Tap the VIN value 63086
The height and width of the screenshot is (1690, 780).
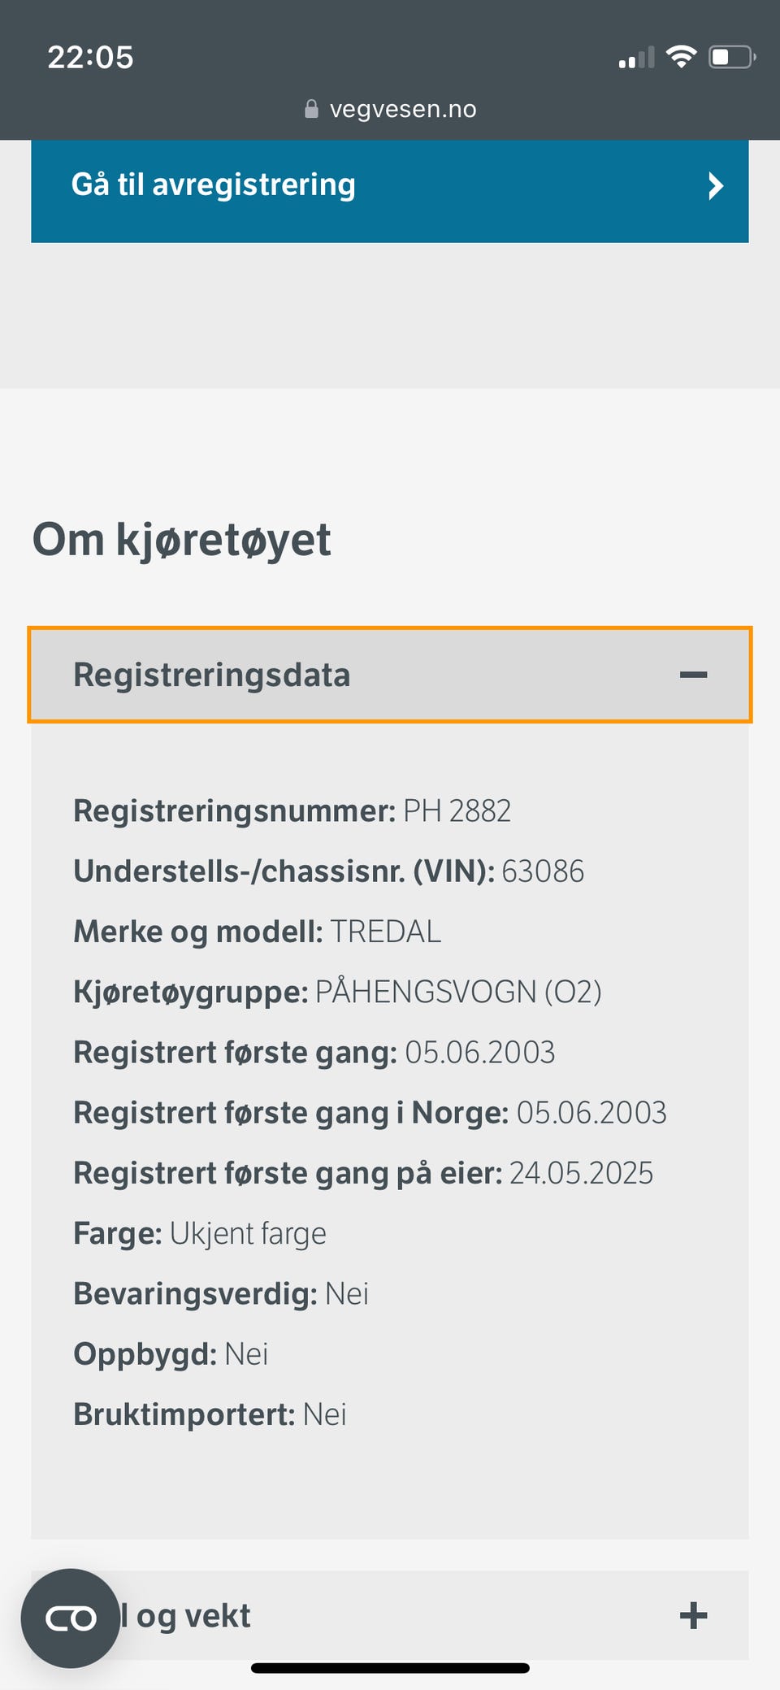click(543, 871)
